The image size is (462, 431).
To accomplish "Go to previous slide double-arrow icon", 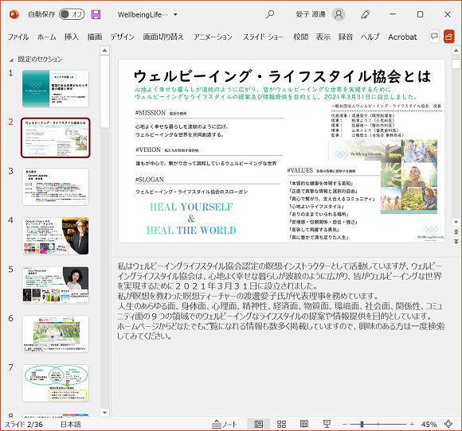I will click(x=456, y=232).
